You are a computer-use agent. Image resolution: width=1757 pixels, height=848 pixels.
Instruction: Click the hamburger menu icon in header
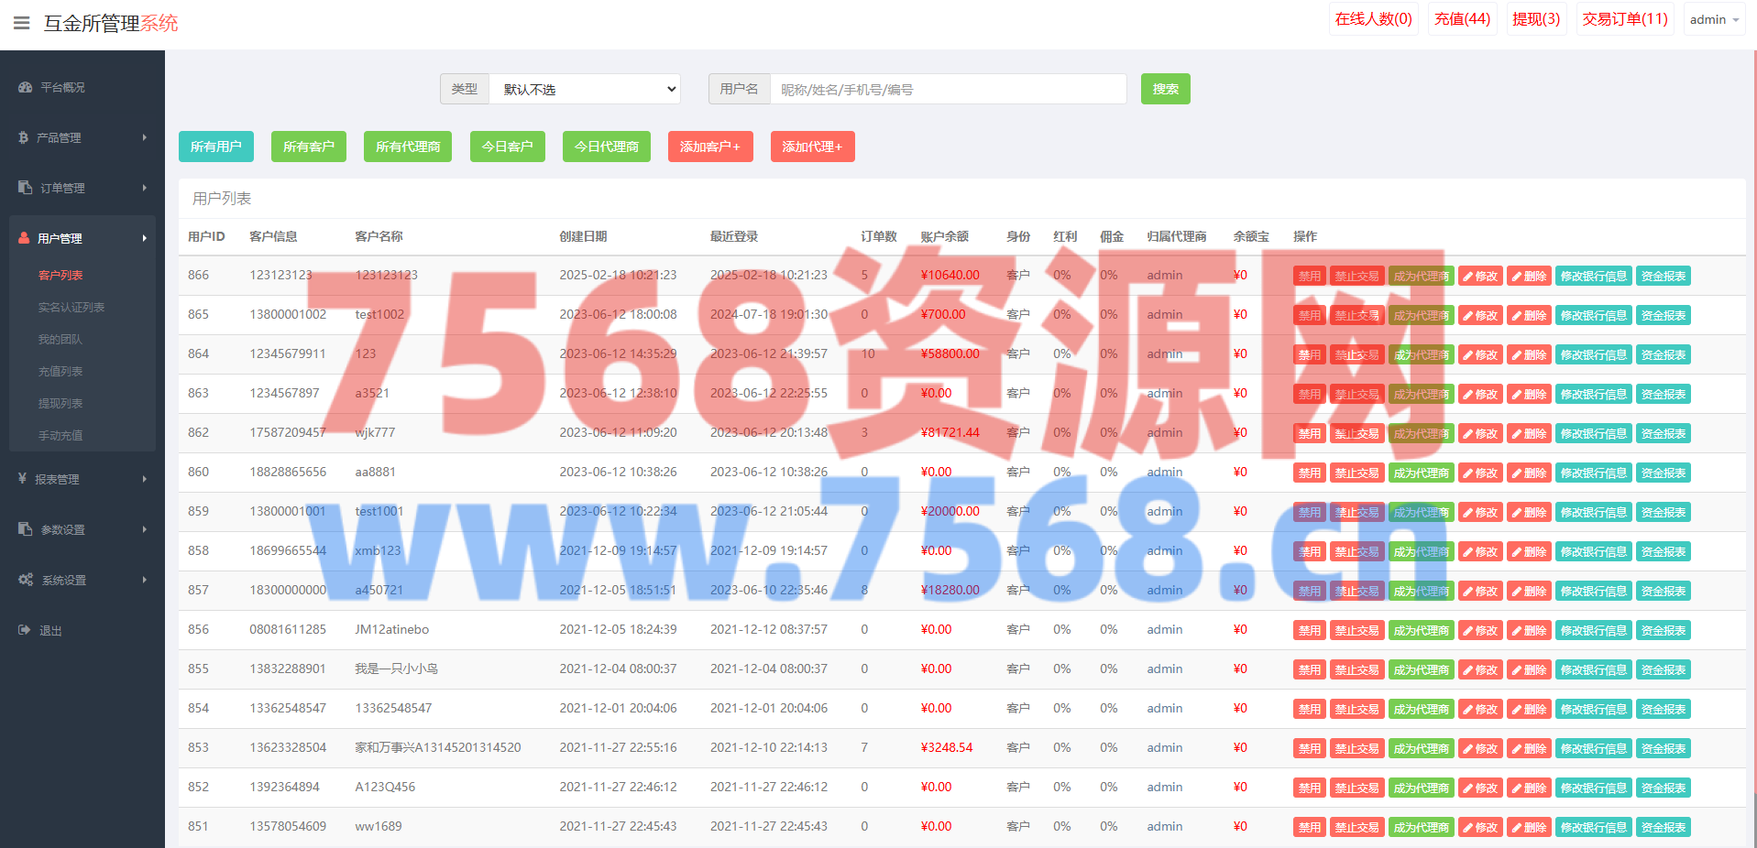[21, 23]
